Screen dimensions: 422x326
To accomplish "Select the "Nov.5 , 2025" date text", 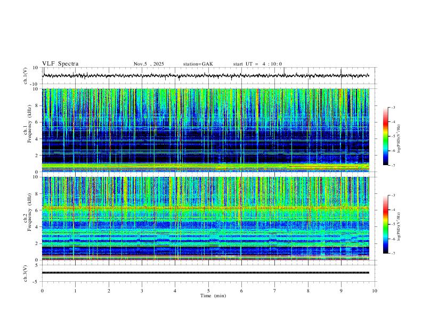I will [149, 64].
